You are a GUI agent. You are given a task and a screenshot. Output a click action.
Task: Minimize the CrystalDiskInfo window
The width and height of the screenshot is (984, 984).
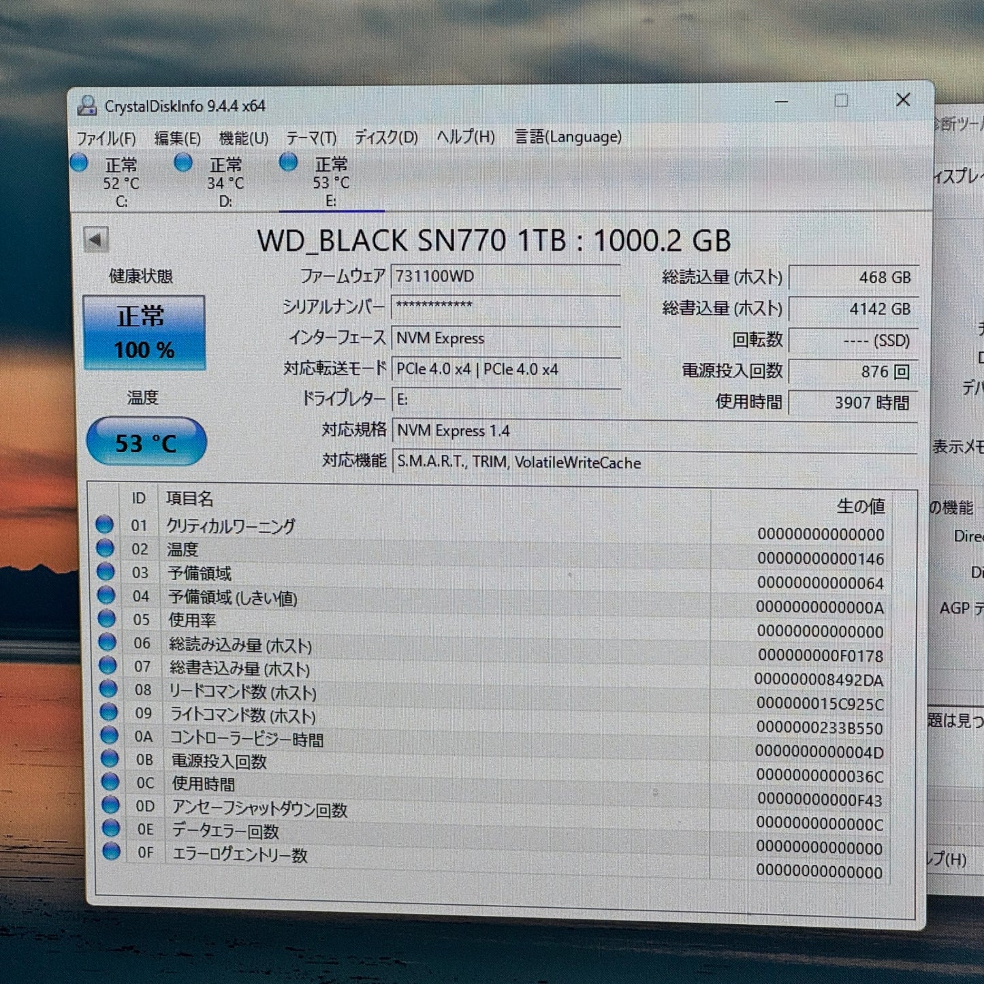click(782, 101)
